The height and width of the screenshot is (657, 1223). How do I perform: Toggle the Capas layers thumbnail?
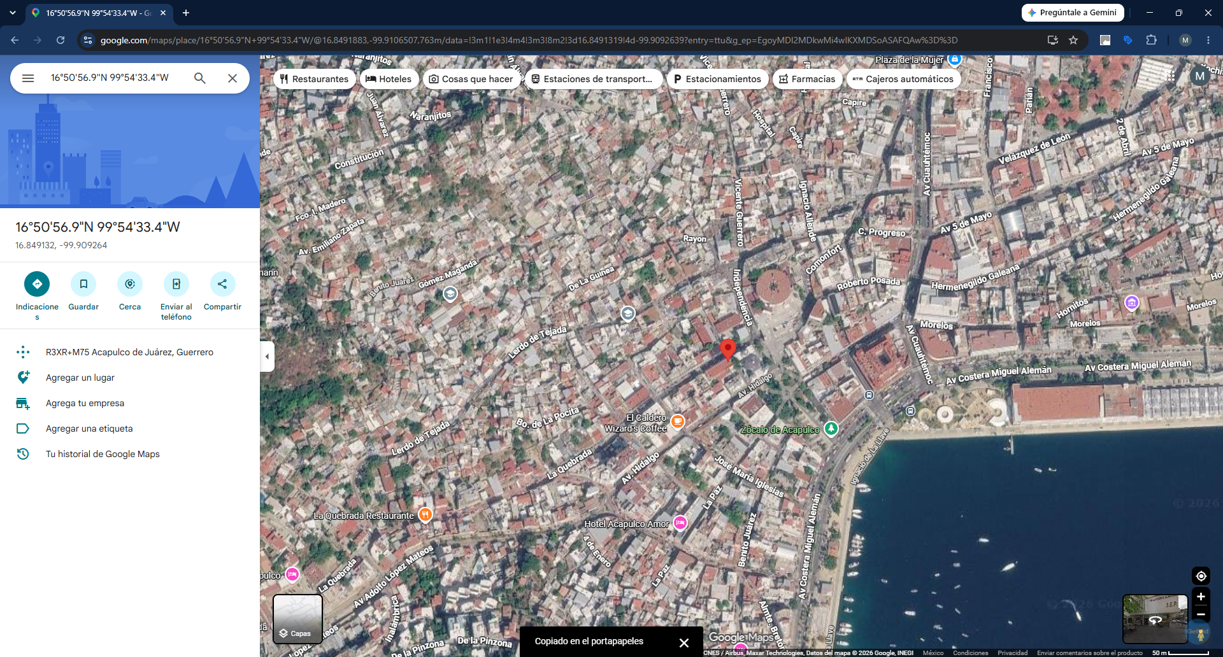pos(297,619)
